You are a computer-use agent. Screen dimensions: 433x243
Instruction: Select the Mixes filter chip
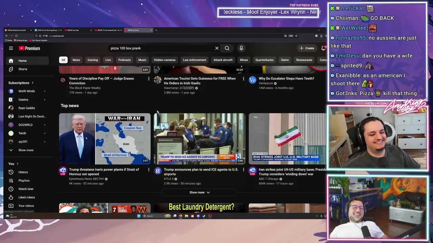click(244, 60)
